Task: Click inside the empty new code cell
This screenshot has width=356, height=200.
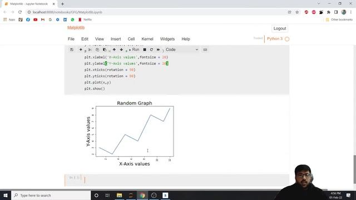Action: (185, 180)
